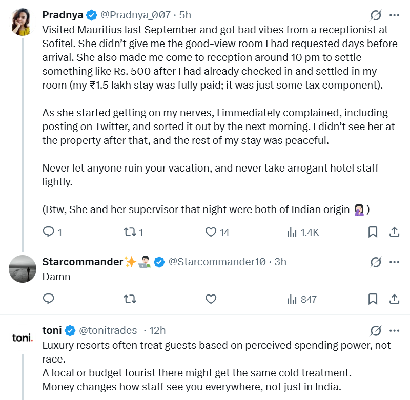Repost Pradnya's Sofitel tweet
This screenshot has width=410, height=400.
tap(130, 232)
